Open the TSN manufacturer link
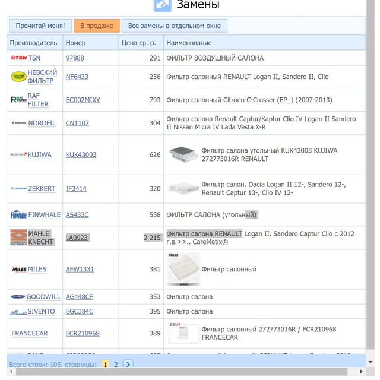The height and width of the screenshot is (380, 380). click(x=34, y=58)
